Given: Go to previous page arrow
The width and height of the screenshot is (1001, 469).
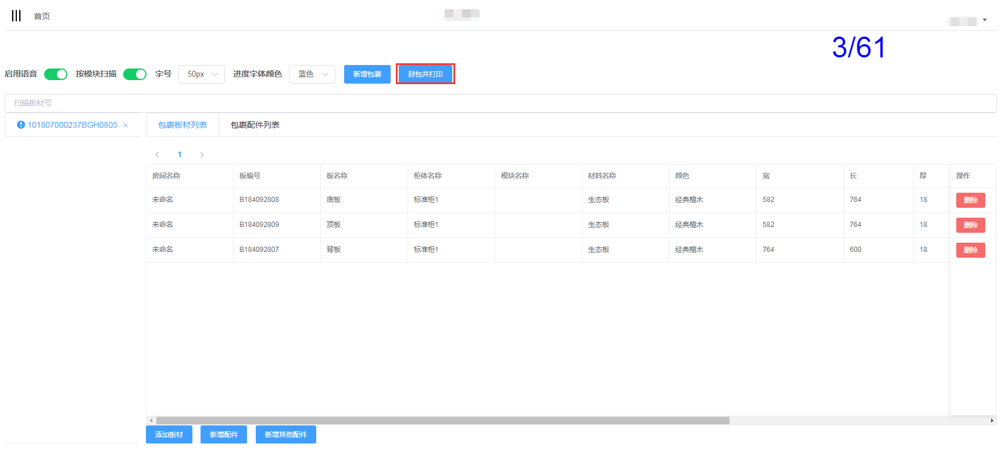Looking at the screenshot, I should pyautogui.click(x=157, y=154).
